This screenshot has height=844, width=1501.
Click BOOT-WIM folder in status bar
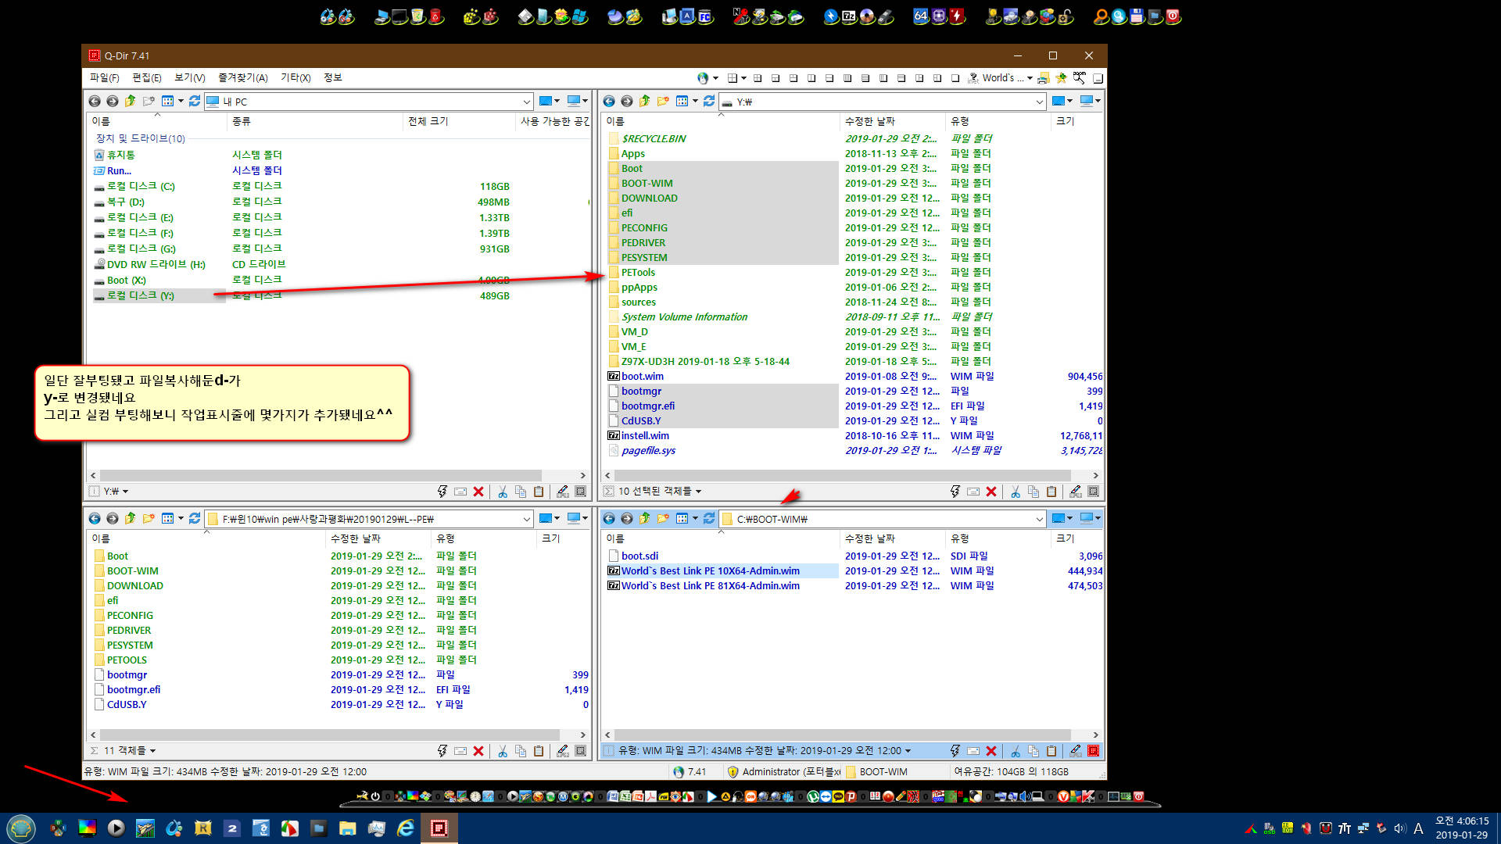pos(877,771)
